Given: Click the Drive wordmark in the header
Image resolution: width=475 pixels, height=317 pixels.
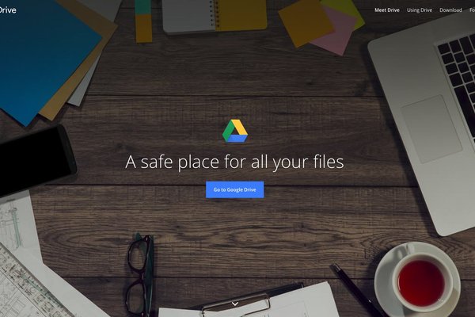Looking at the screenshot, I should click(x=8, y=10).
